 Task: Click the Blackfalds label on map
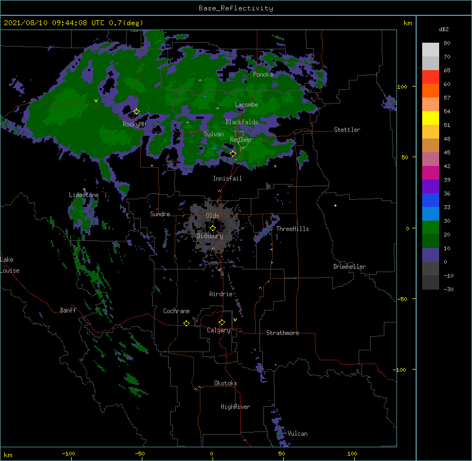click(x=241, y=122)
